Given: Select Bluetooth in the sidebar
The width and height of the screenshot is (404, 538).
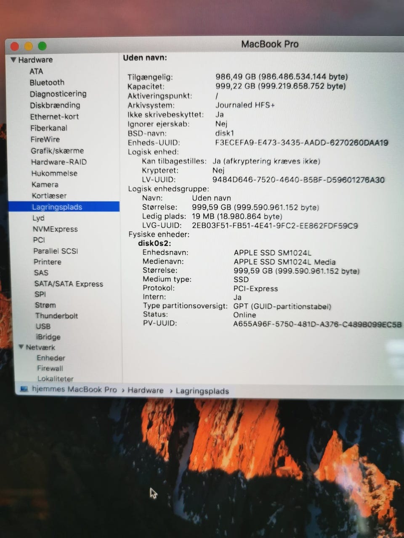Looking at the screenshot, I should click(x=47, y=83).
